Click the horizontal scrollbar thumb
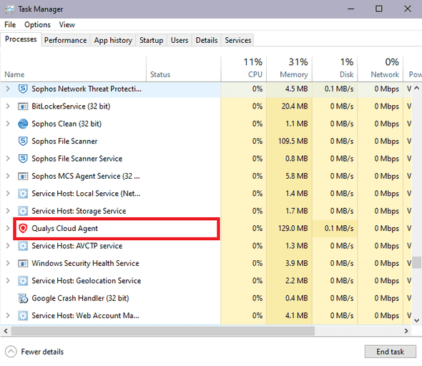422x366 pixels. click(163, 331)
